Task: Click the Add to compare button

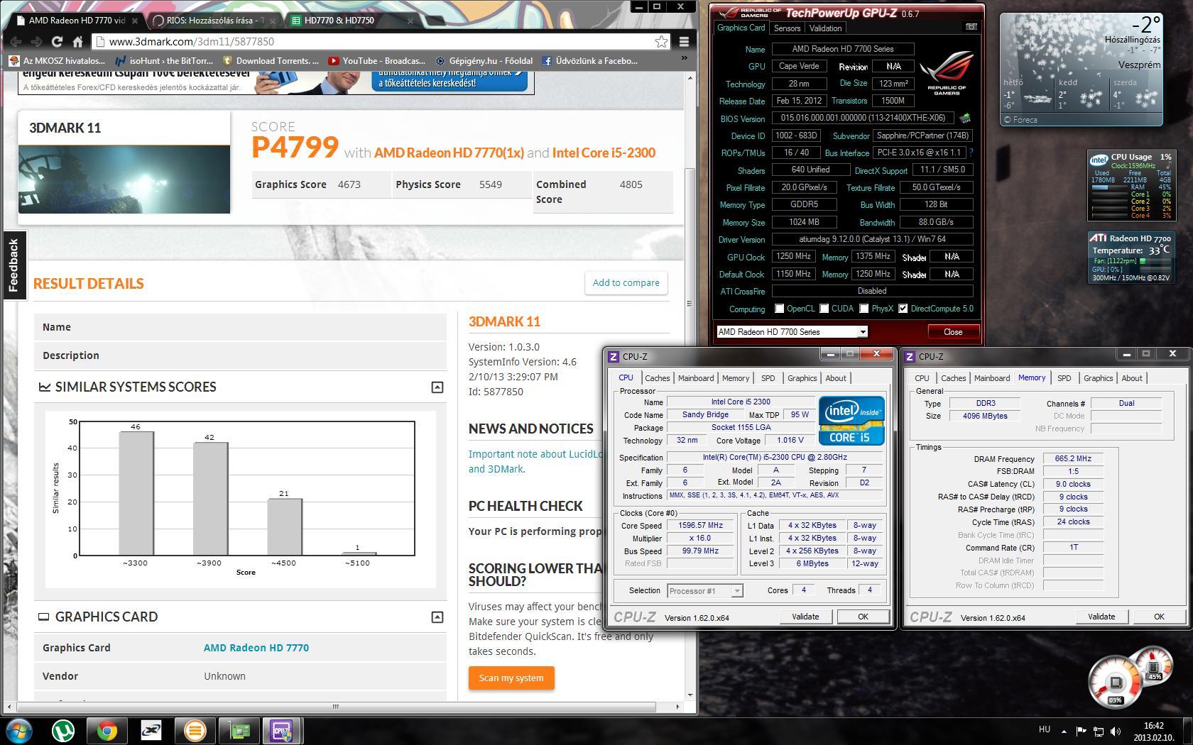Action: pos(626,282)
